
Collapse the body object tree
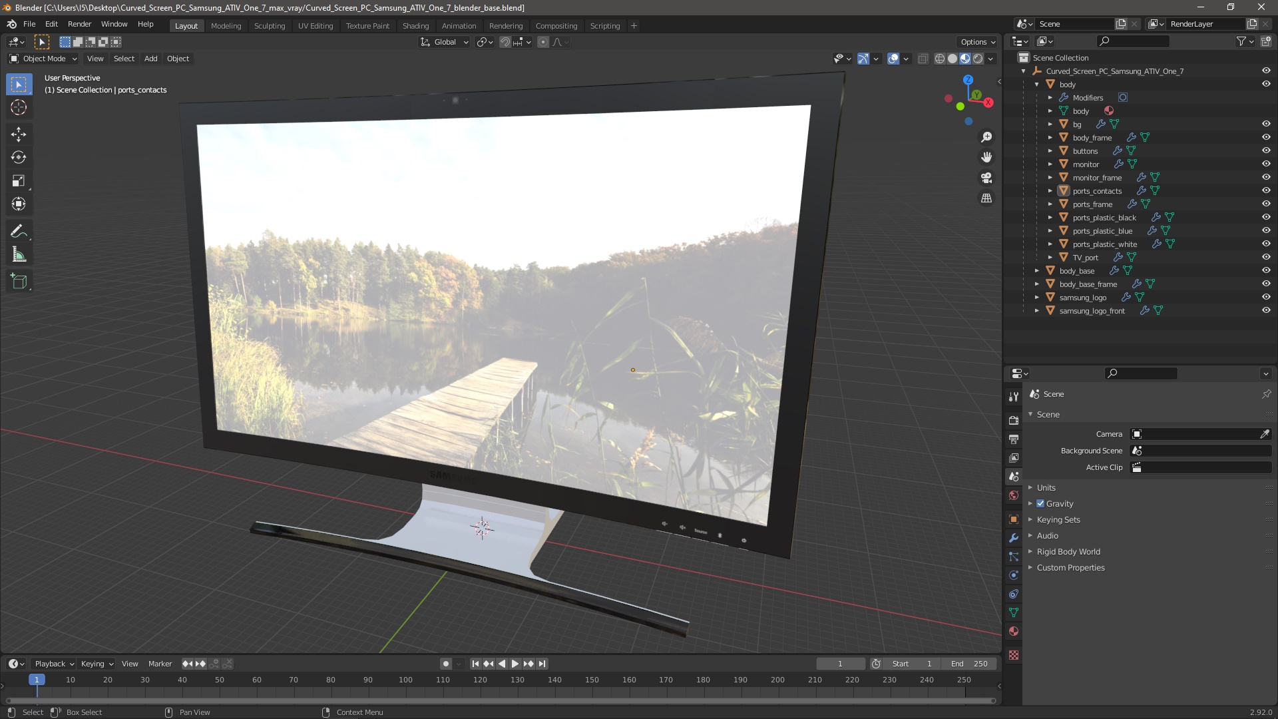[1037, 85]
